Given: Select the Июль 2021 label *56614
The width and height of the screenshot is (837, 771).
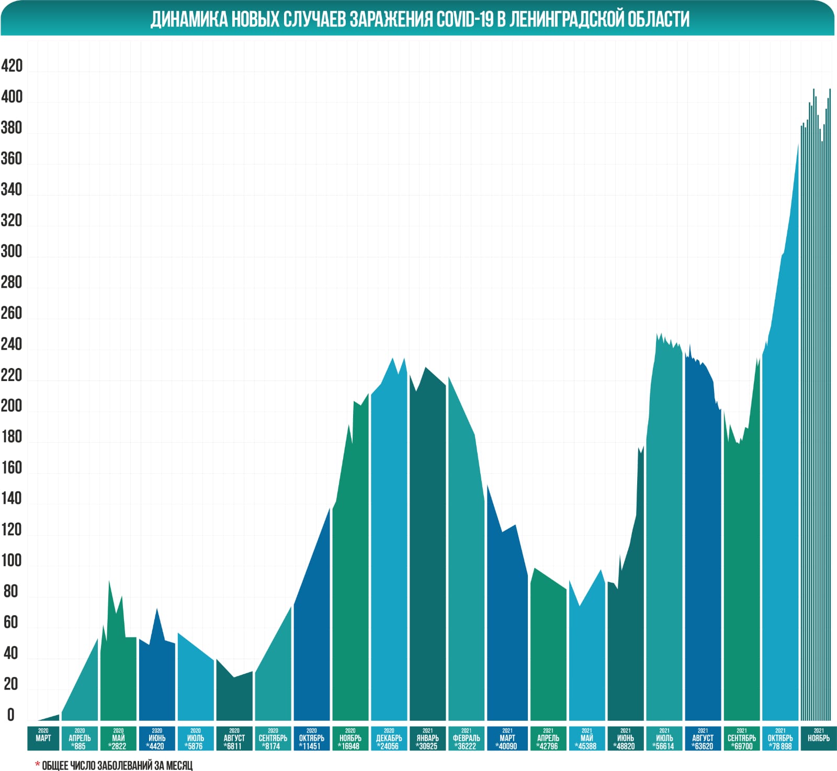Looking at the screenshot, I should [x=664, y=738].
